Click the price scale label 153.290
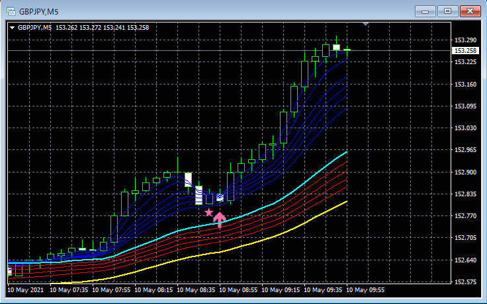 click(x=466, y=40)
